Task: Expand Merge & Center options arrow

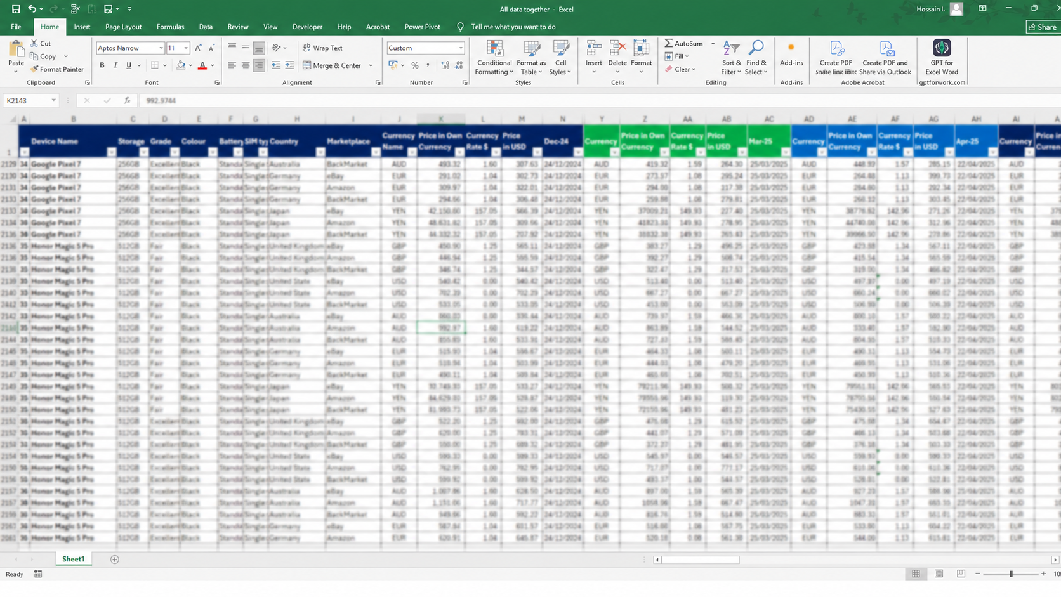Action: pos(371,65)
